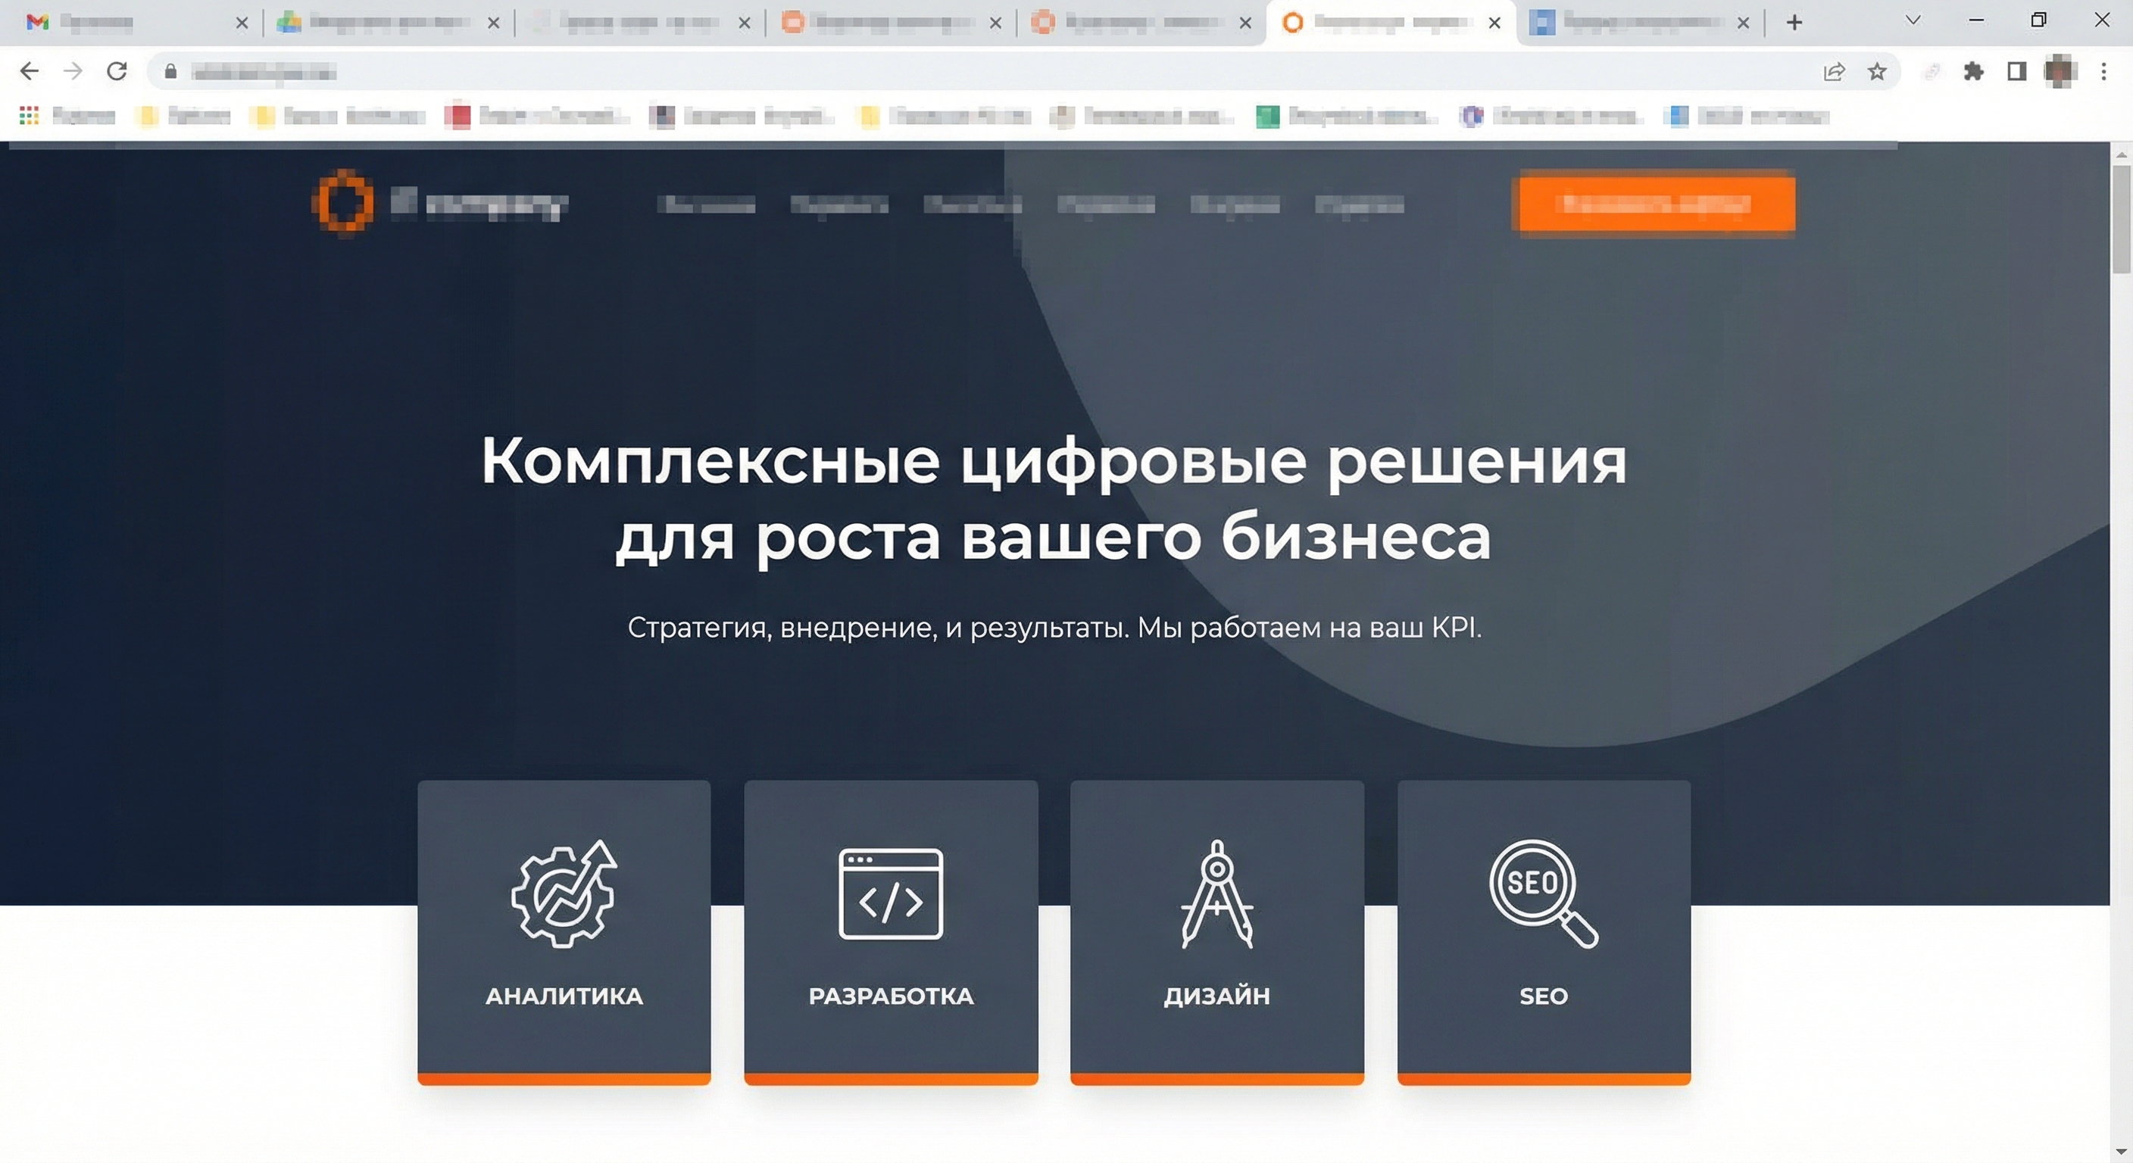The height and width of the screenshot is (1163, 2133).
Task: Click the share page icon
Action: [x=1834, y=72]
